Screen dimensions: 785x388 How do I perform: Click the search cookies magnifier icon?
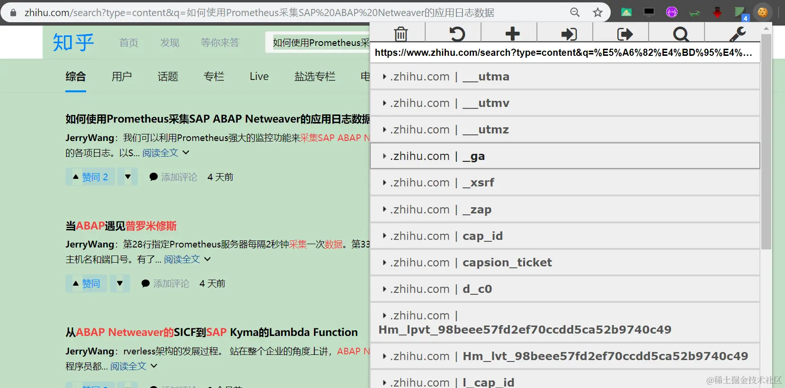tap(680, 34)
